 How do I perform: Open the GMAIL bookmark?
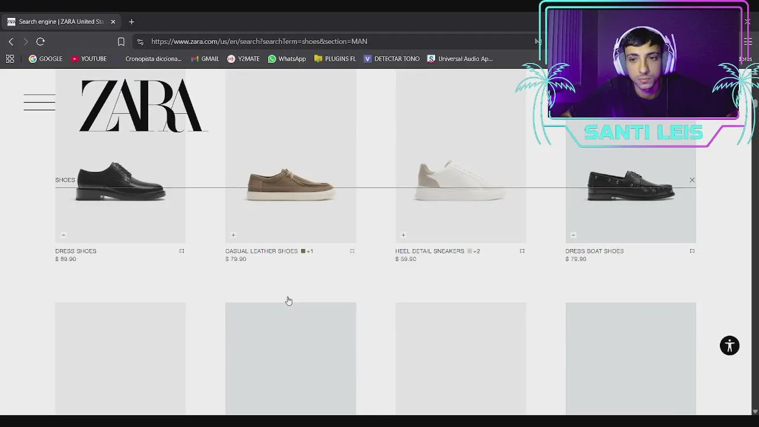pyautogui.click(x=205, y=59)
